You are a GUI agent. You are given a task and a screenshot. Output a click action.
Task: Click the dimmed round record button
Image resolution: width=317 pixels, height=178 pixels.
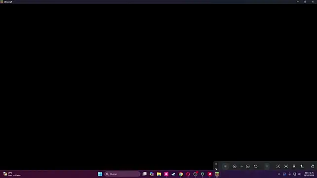(225, 166)
